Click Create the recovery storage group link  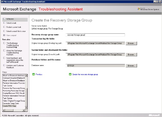pos(85,74)
